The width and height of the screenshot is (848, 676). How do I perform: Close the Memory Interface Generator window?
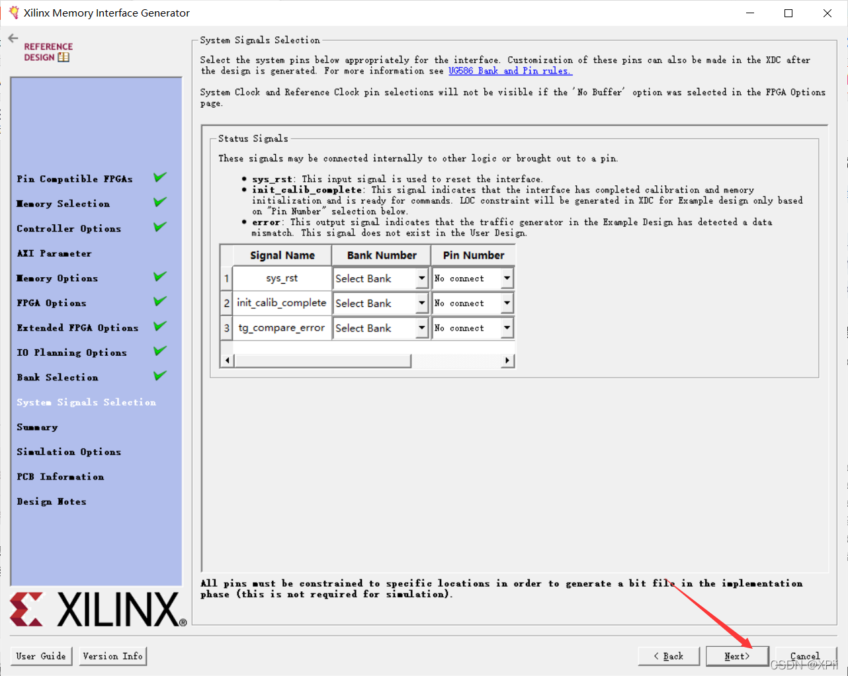[x=827, y=13]
